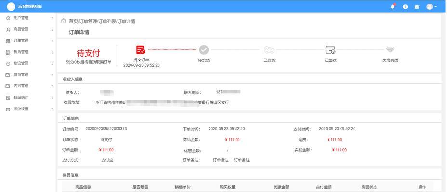Expand the 内容管理 chevron
This screenshot has width=447, height=192.
[53, 86]
